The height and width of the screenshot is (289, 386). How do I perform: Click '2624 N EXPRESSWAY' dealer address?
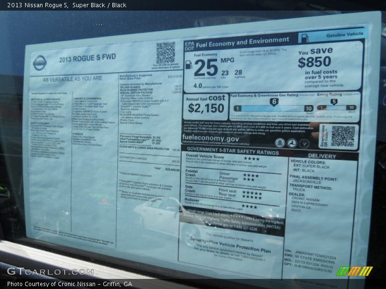(309, 203)
